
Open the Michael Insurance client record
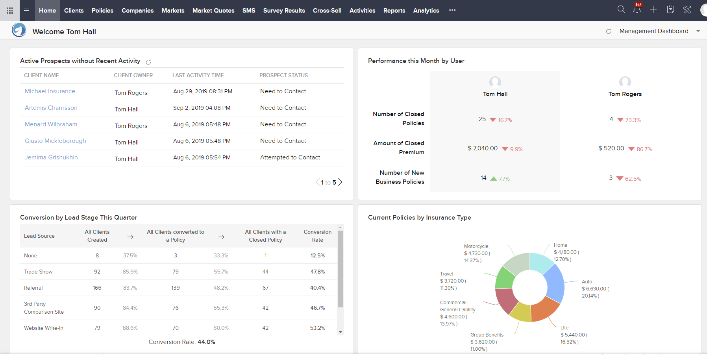(50, 91)
